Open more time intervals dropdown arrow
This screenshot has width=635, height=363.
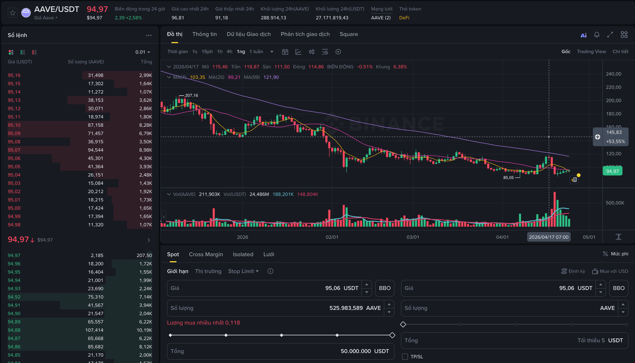[272, 52]
